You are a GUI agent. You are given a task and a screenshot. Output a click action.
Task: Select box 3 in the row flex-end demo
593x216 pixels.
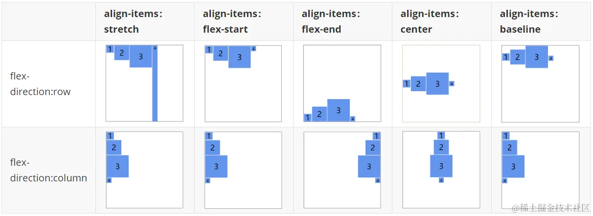pyautogui.click(x=338, y=110)
